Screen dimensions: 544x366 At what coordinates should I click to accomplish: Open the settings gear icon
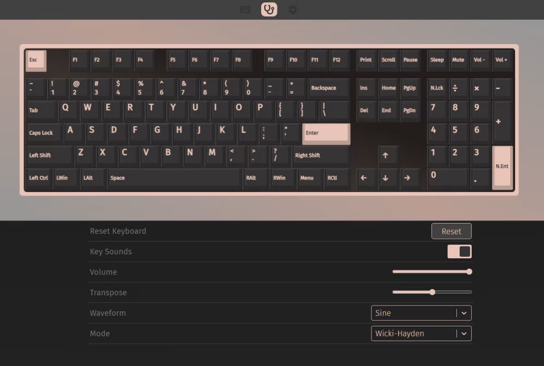[x=293, y=9]
